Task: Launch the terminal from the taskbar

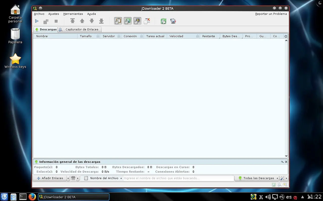Action: tap(23, 197)
